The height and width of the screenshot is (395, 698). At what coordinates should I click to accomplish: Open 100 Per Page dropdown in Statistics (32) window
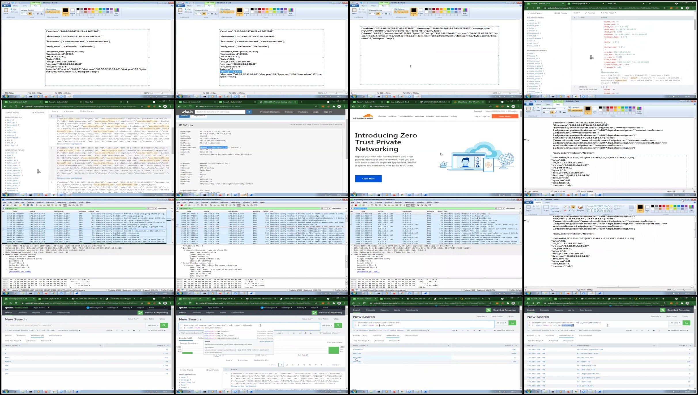click(x=535, y=341)
